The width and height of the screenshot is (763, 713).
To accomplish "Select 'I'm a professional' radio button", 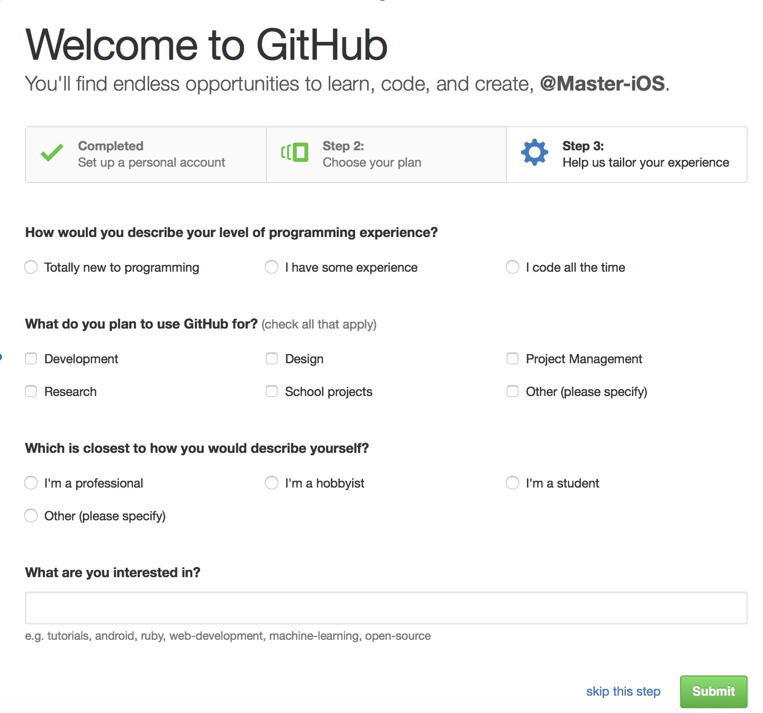I will tap(31, 483).
